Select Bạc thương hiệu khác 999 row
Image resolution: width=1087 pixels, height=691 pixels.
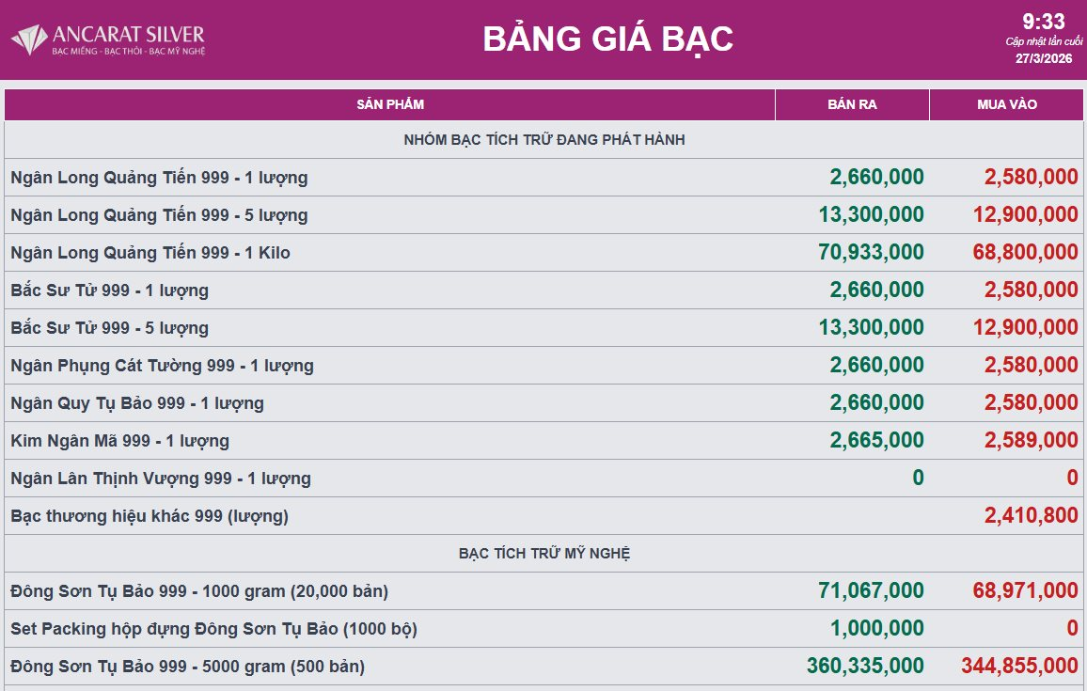[x=150, y=516]
